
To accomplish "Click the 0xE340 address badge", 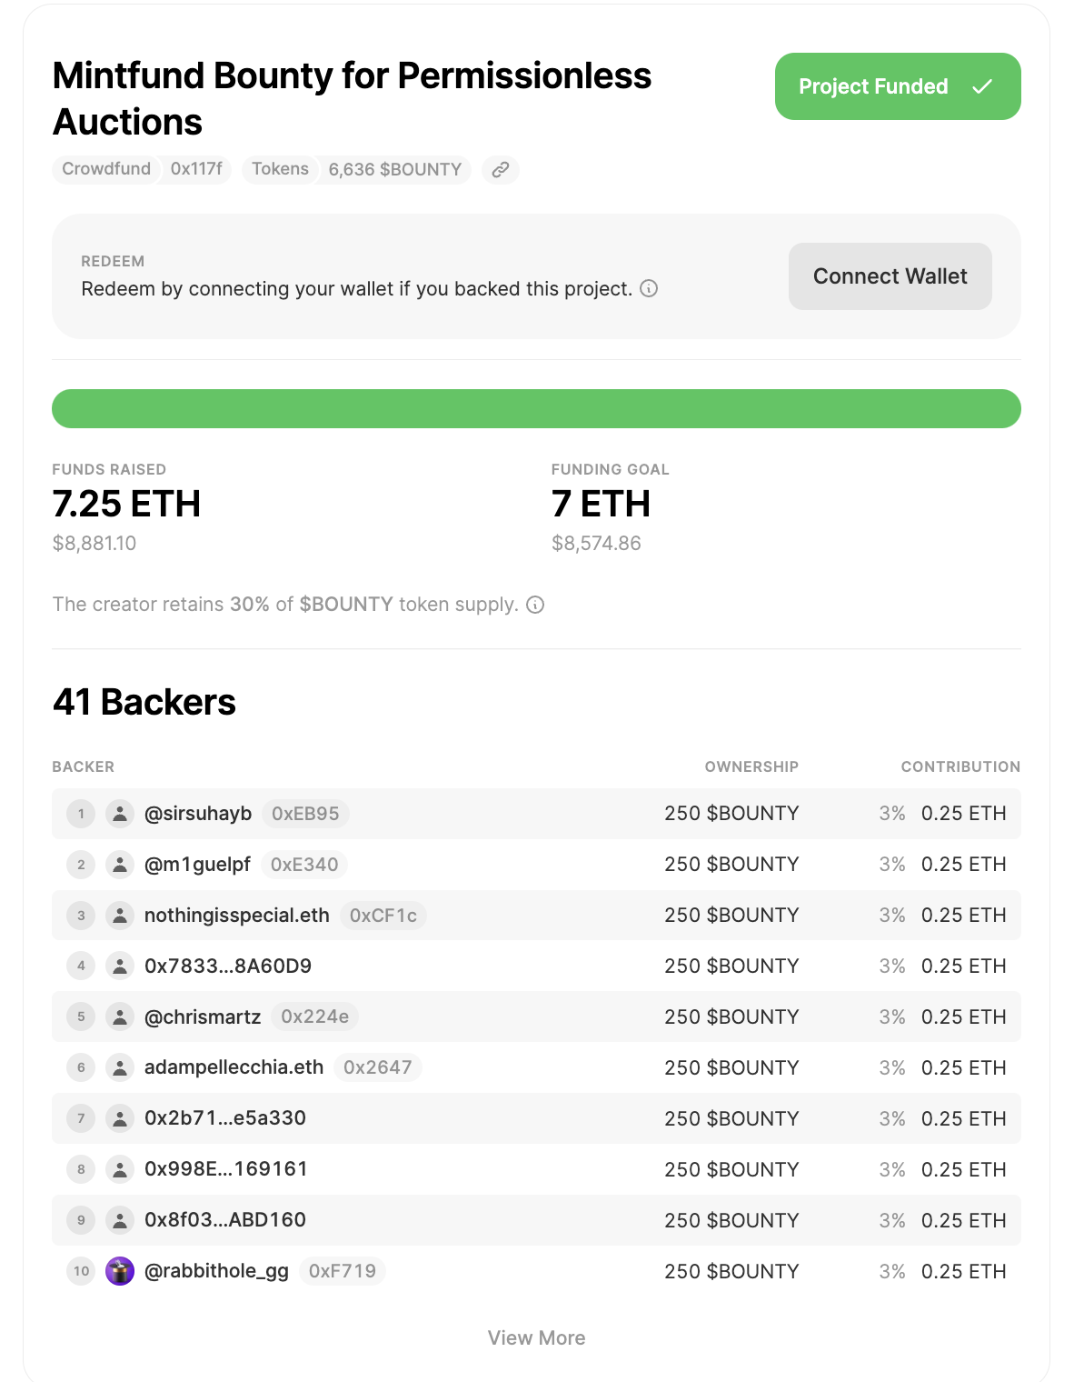I will 304,865.
